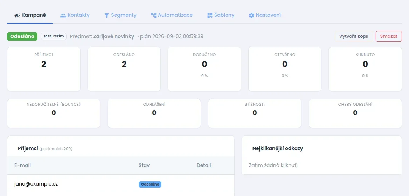Click the Stav column header
The width and height of the screenshot is (409, 196).
click(144, 165)
